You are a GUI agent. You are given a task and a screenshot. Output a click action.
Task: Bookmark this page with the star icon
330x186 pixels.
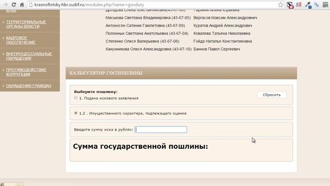[280, 5]
